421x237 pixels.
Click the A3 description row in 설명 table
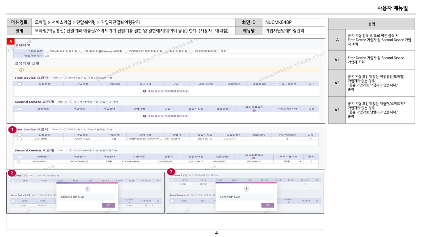pyautogui.click(x=372, y=110)
